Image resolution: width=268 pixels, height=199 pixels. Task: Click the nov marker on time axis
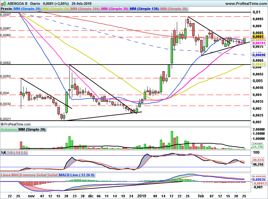(x=31, y=196)
